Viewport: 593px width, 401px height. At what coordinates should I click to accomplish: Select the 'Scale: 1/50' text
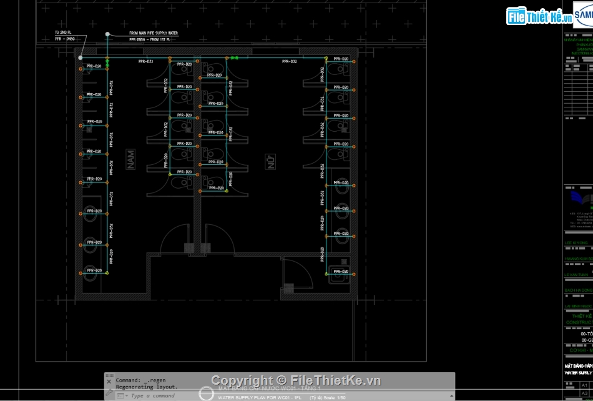(x=333, y=398)
